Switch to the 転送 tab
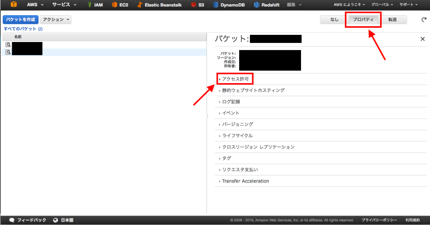The image size is (430, 225). click(x=392, y=20)
